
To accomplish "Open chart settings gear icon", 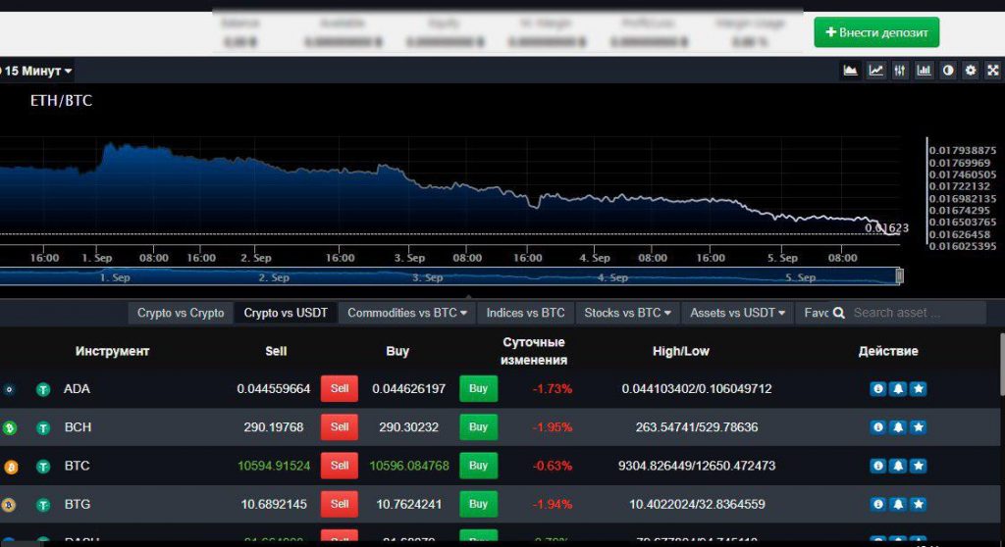I will 971,71.
